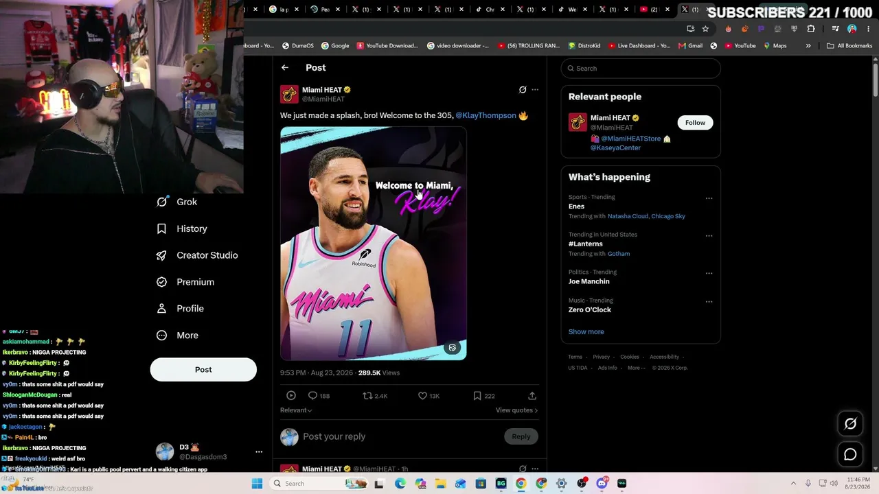The height and width of the screenshot is (494, 879).
Task: Repost the post with 2.4K reposts
Action: coord(375,396)
